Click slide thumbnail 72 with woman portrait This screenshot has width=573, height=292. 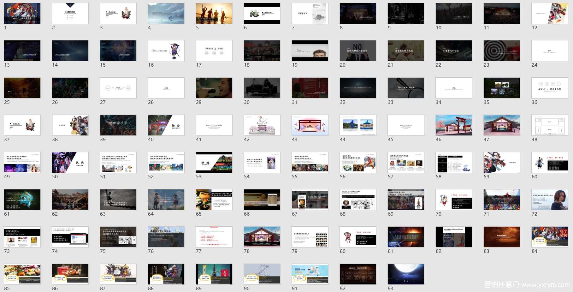click(550, 200)
